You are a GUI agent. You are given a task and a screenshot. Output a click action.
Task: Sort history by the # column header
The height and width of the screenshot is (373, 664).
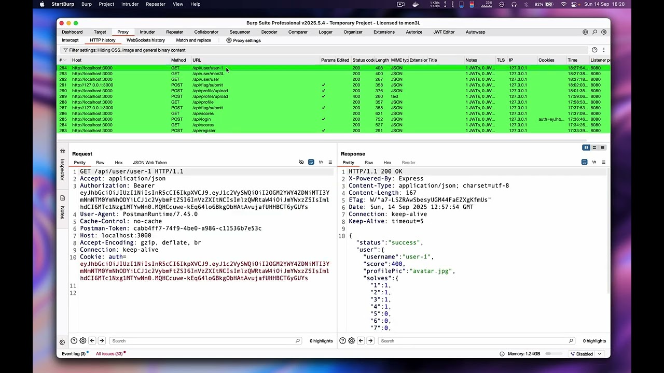coord(63,60)
